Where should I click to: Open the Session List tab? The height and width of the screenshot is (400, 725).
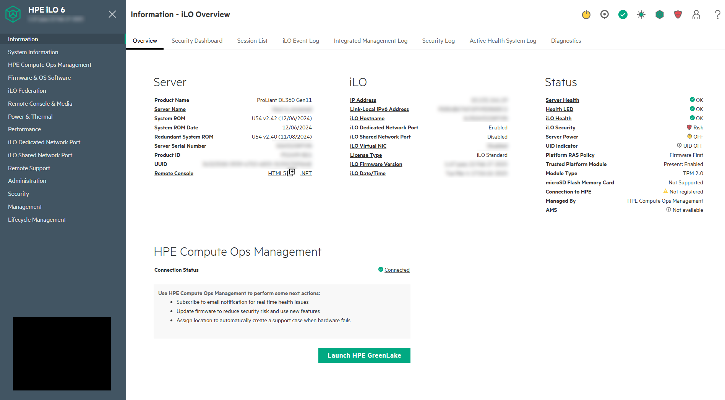click(x=252, y=41)
